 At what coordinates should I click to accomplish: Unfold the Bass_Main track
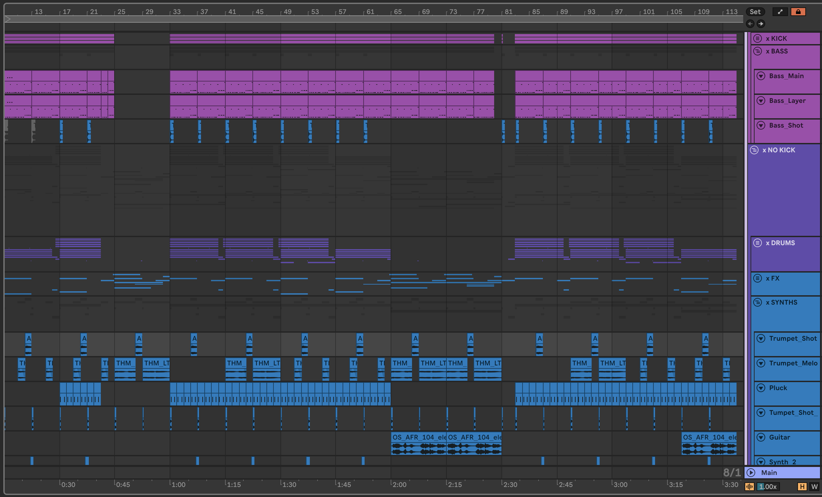(x=761, y=76)
